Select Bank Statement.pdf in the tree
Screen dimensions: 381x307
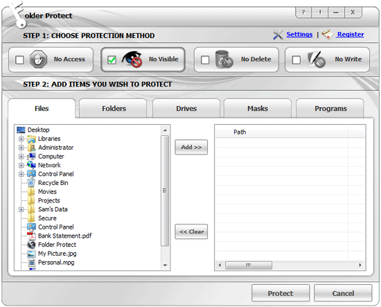pos(65,236)
